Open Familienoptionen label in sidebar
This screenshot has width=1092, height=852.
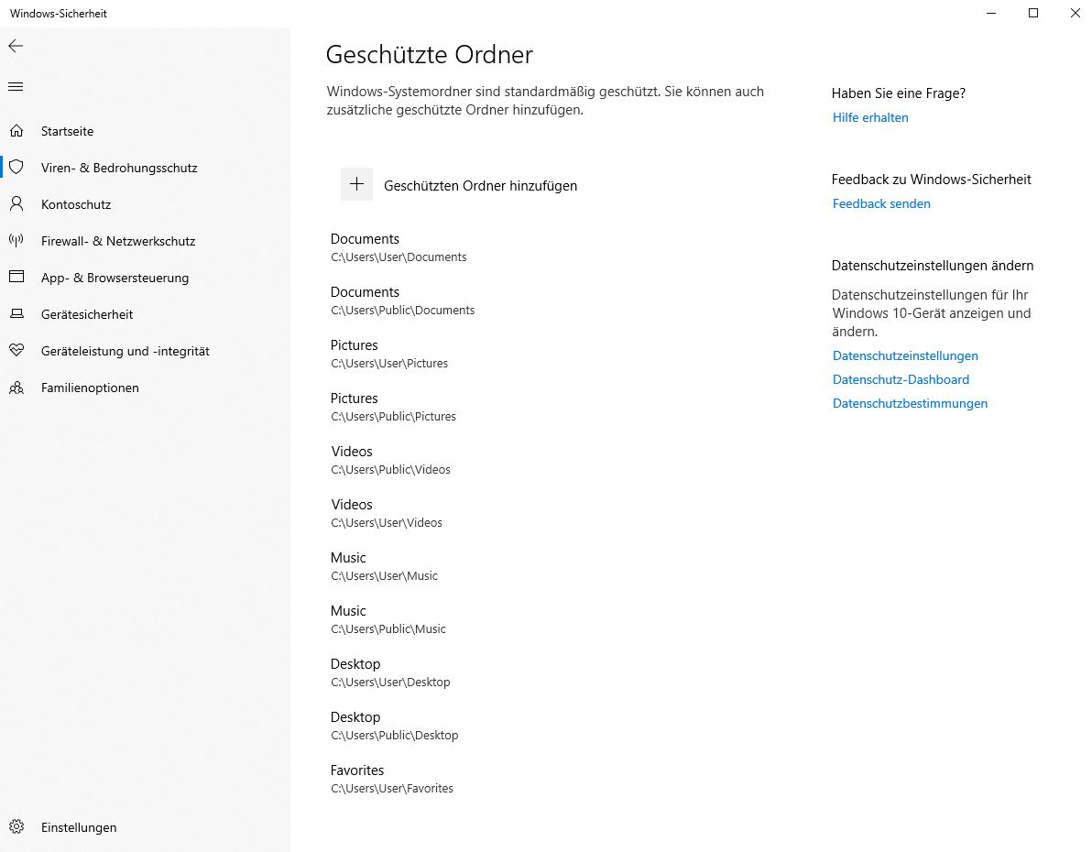[90, 388]
